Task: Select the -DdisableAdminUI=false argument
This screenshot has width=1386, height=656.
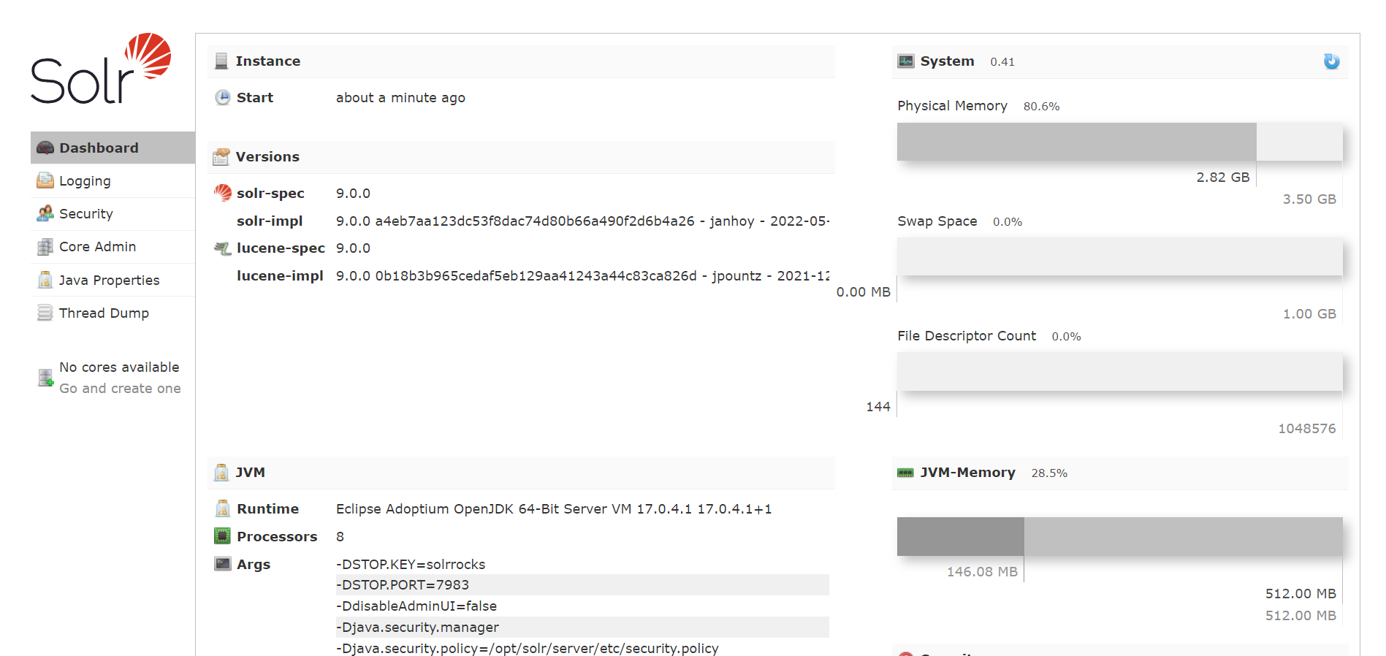Action: coord(582,606)
